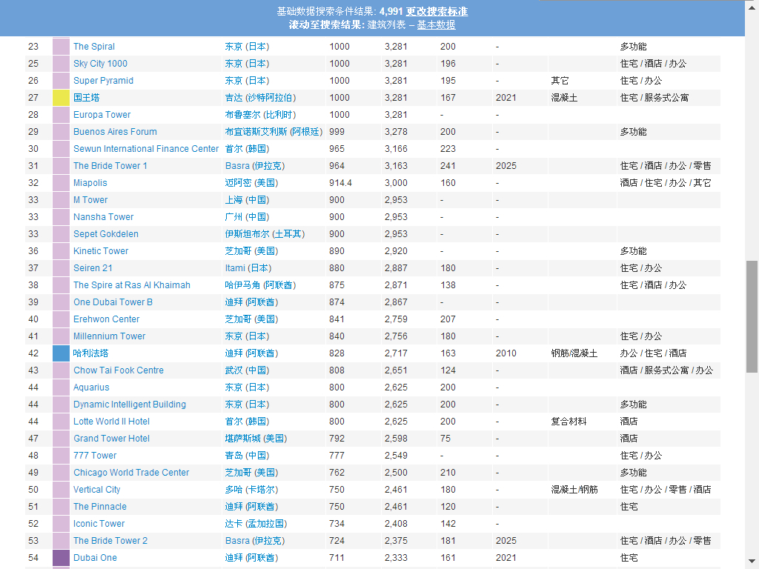Open 国王塔 building link
The image size is (759, 569).
point(86,98)
